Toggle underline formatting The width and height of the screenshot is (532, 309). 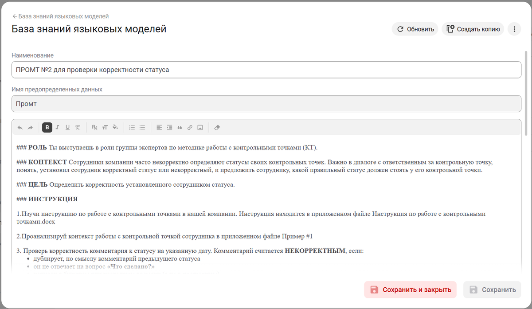(x=67, y=128)
